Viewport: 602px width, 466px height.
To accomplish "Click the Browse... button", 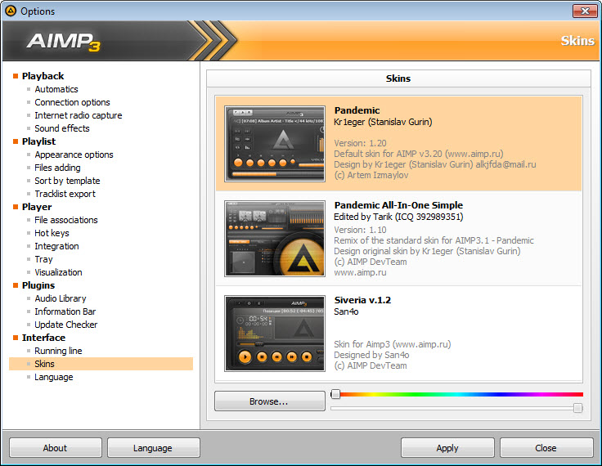I will [x=270, y=401].
